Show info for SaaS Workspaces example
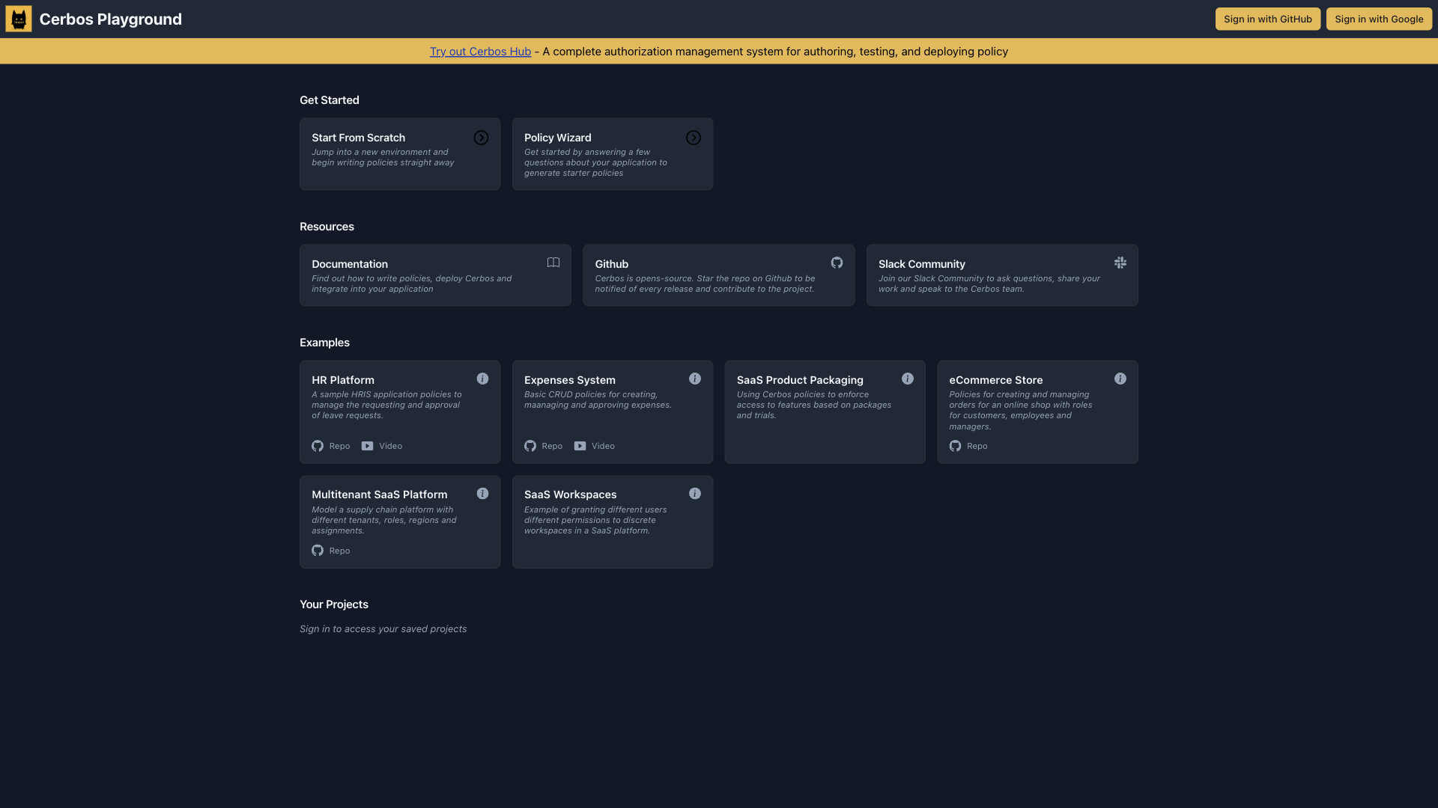 pos(695,494)
